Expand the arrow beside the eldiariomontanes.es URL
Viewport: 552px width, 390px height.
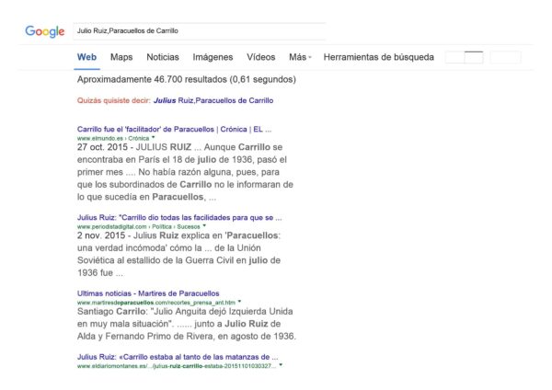pyautogui.click(x=281, y=365)
